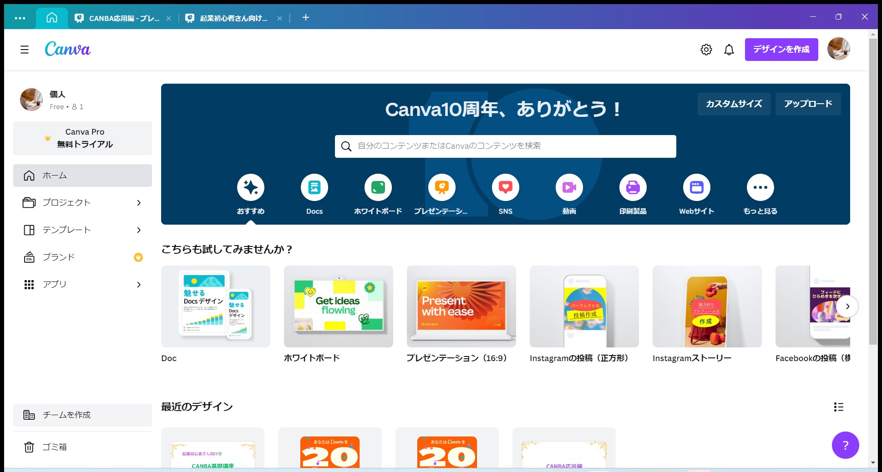Click アップロード button
The height and width of the screenshot is (472, 882).
(x=808, y=104)
